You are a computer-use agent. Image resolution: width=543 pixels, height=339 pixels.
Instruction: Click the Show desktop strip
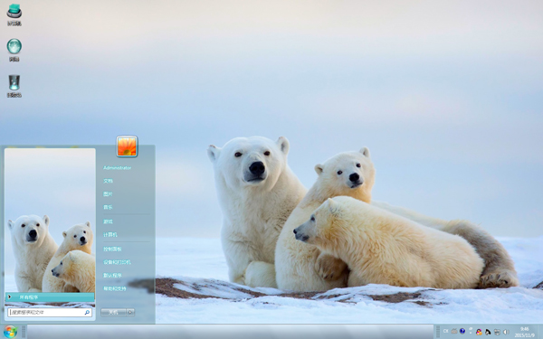pyautogui.click(x=540, y=332)
